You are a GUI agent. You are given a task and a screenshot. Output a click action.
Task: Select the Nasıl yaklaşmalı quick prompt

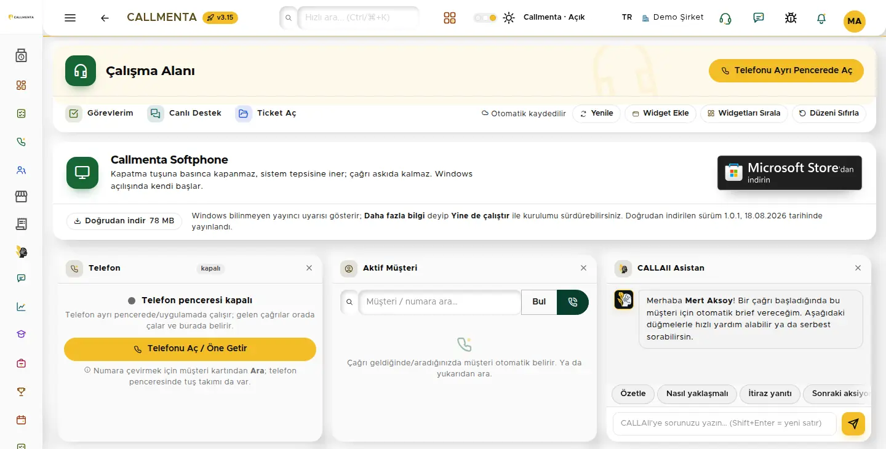pyautogui.click(x=697, y=394)
